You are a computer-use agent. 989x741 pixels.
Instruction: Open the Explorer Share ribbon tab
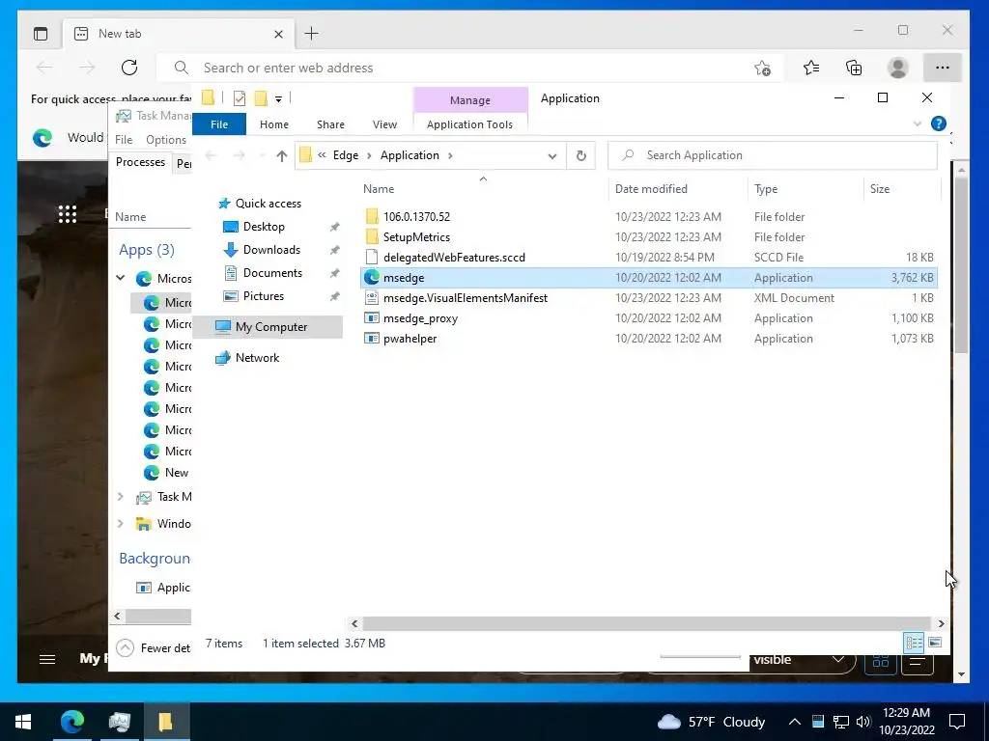[330, 124]
